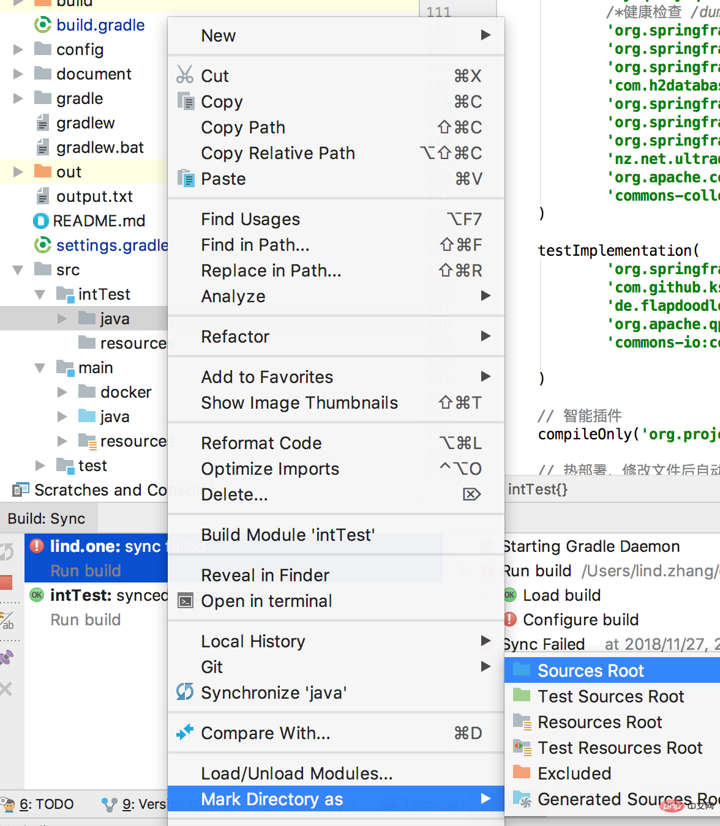
Task: Choose Optimize Imports
Action: pyautogui.click(x=336, y=469)
